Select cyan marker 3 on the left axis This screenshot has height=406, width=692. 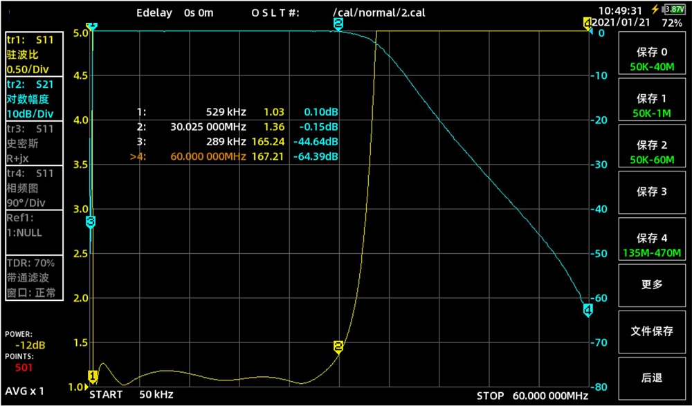(91, 221)
